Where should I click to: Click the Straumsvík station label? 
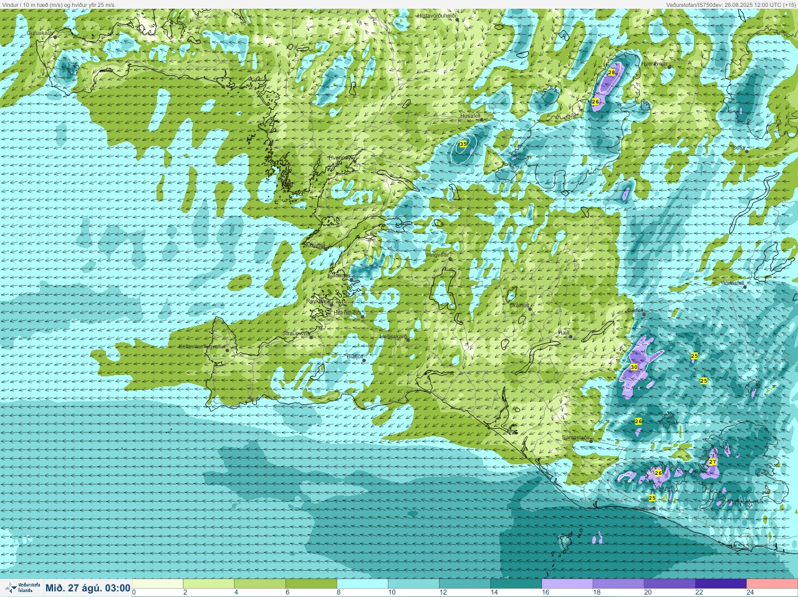296,333
